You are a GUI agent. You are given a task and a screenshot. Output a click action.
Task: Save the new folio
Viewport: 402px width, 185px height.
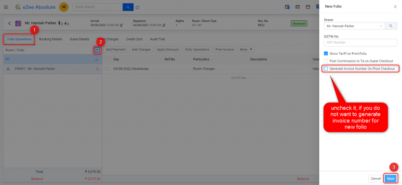tap(391, 179)
